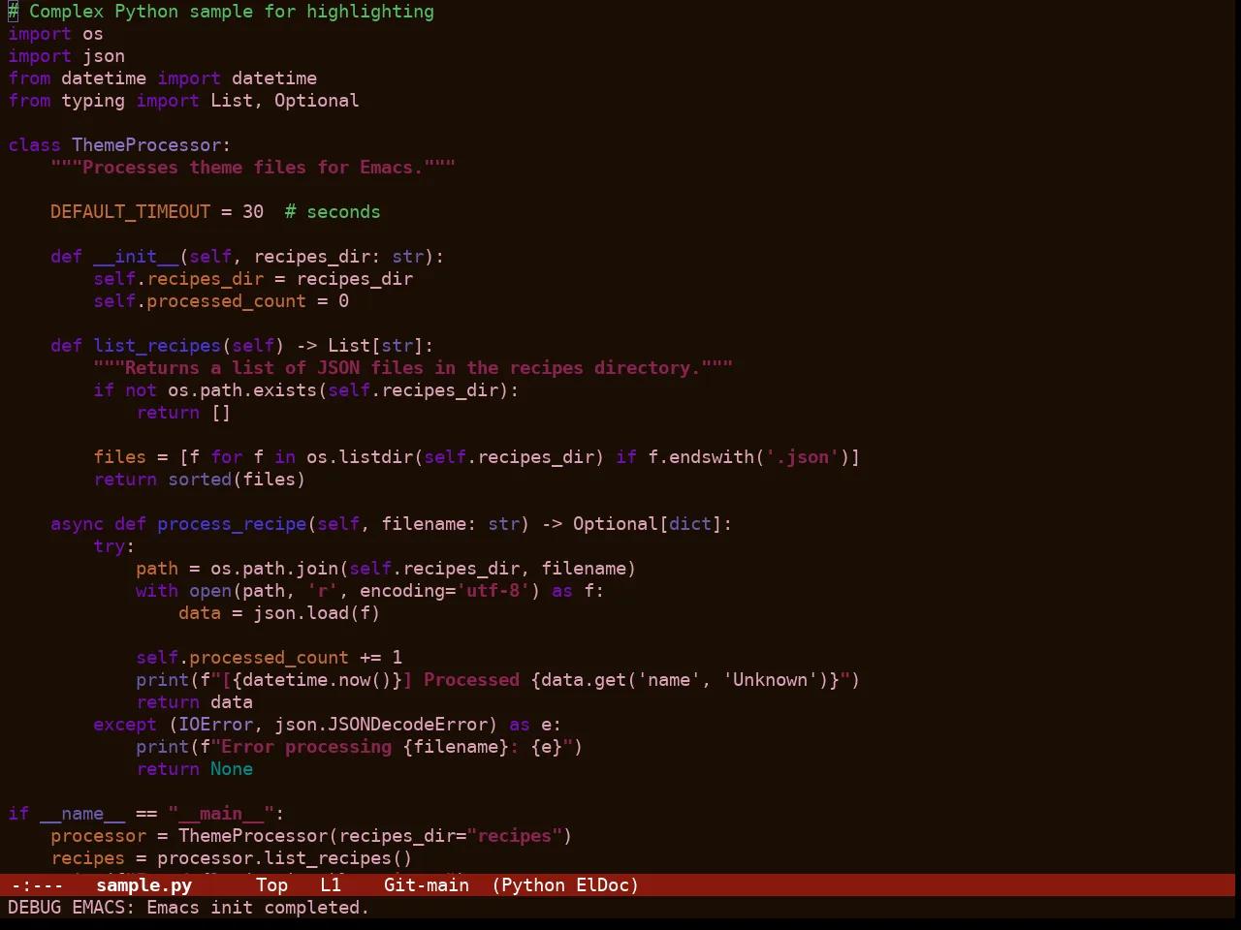The image size is (1241, 930).
Task: Click 'self.processed_count = 0' line
Action: [221, 301]
